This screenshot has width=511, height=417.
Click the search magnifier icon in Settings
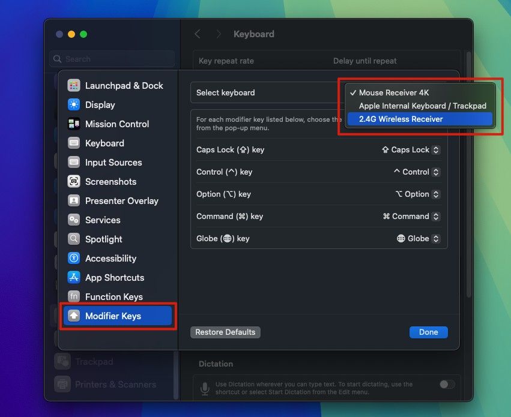58,59
